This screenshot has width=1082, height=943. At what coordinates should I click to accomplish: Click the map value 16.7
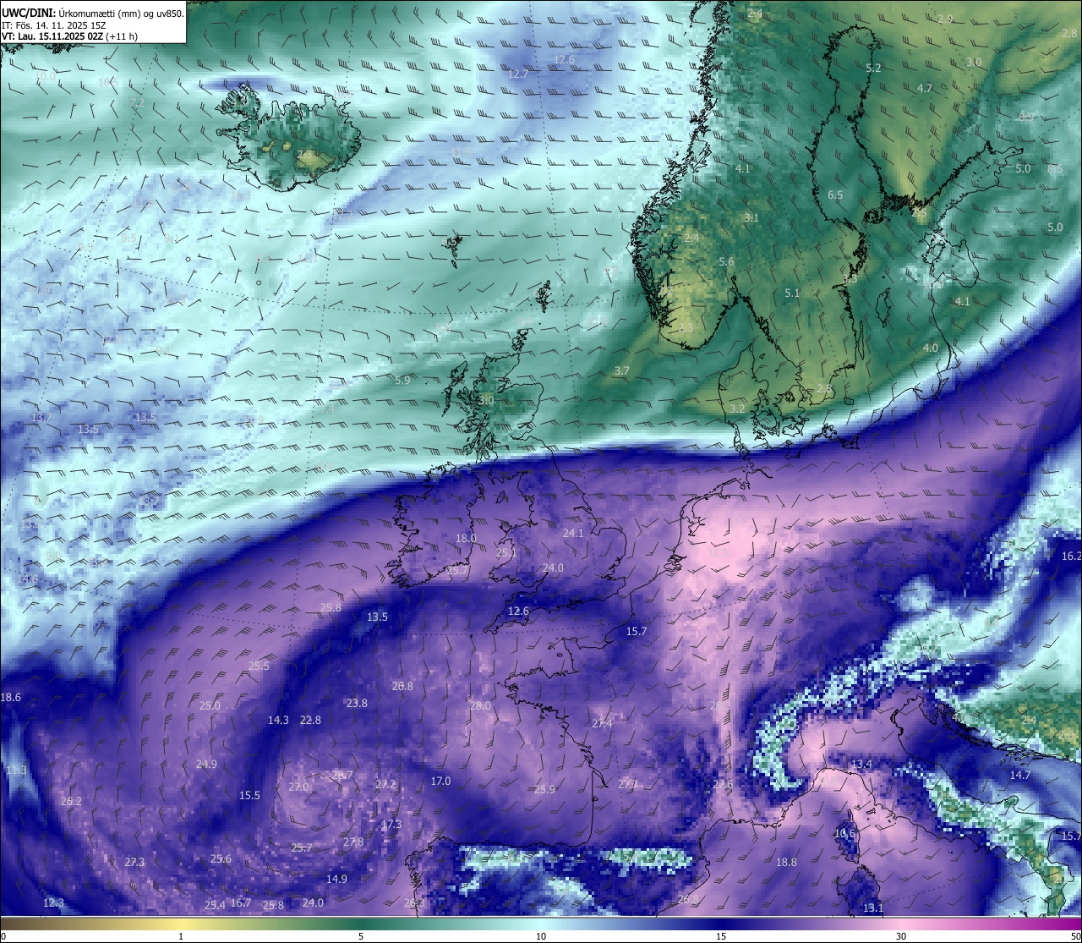pos(241,903)
